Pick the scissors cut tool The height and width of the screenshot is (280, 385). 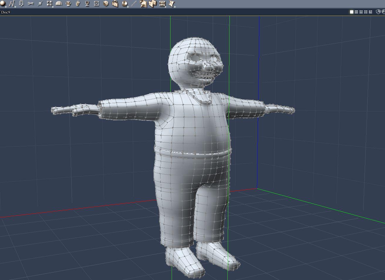click(x=31, y=4)
